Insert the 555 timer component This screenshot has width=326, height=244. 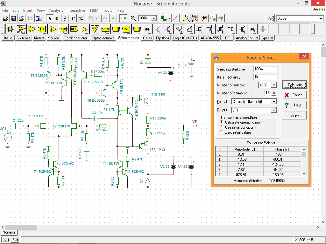pos(126,29)
